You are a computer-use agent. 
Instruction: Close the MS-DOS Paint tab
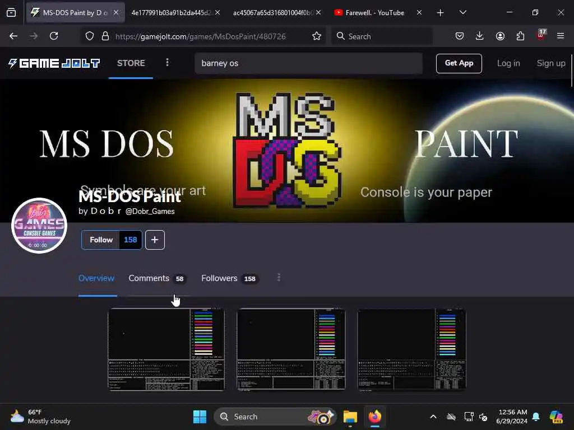coord(116,12)
